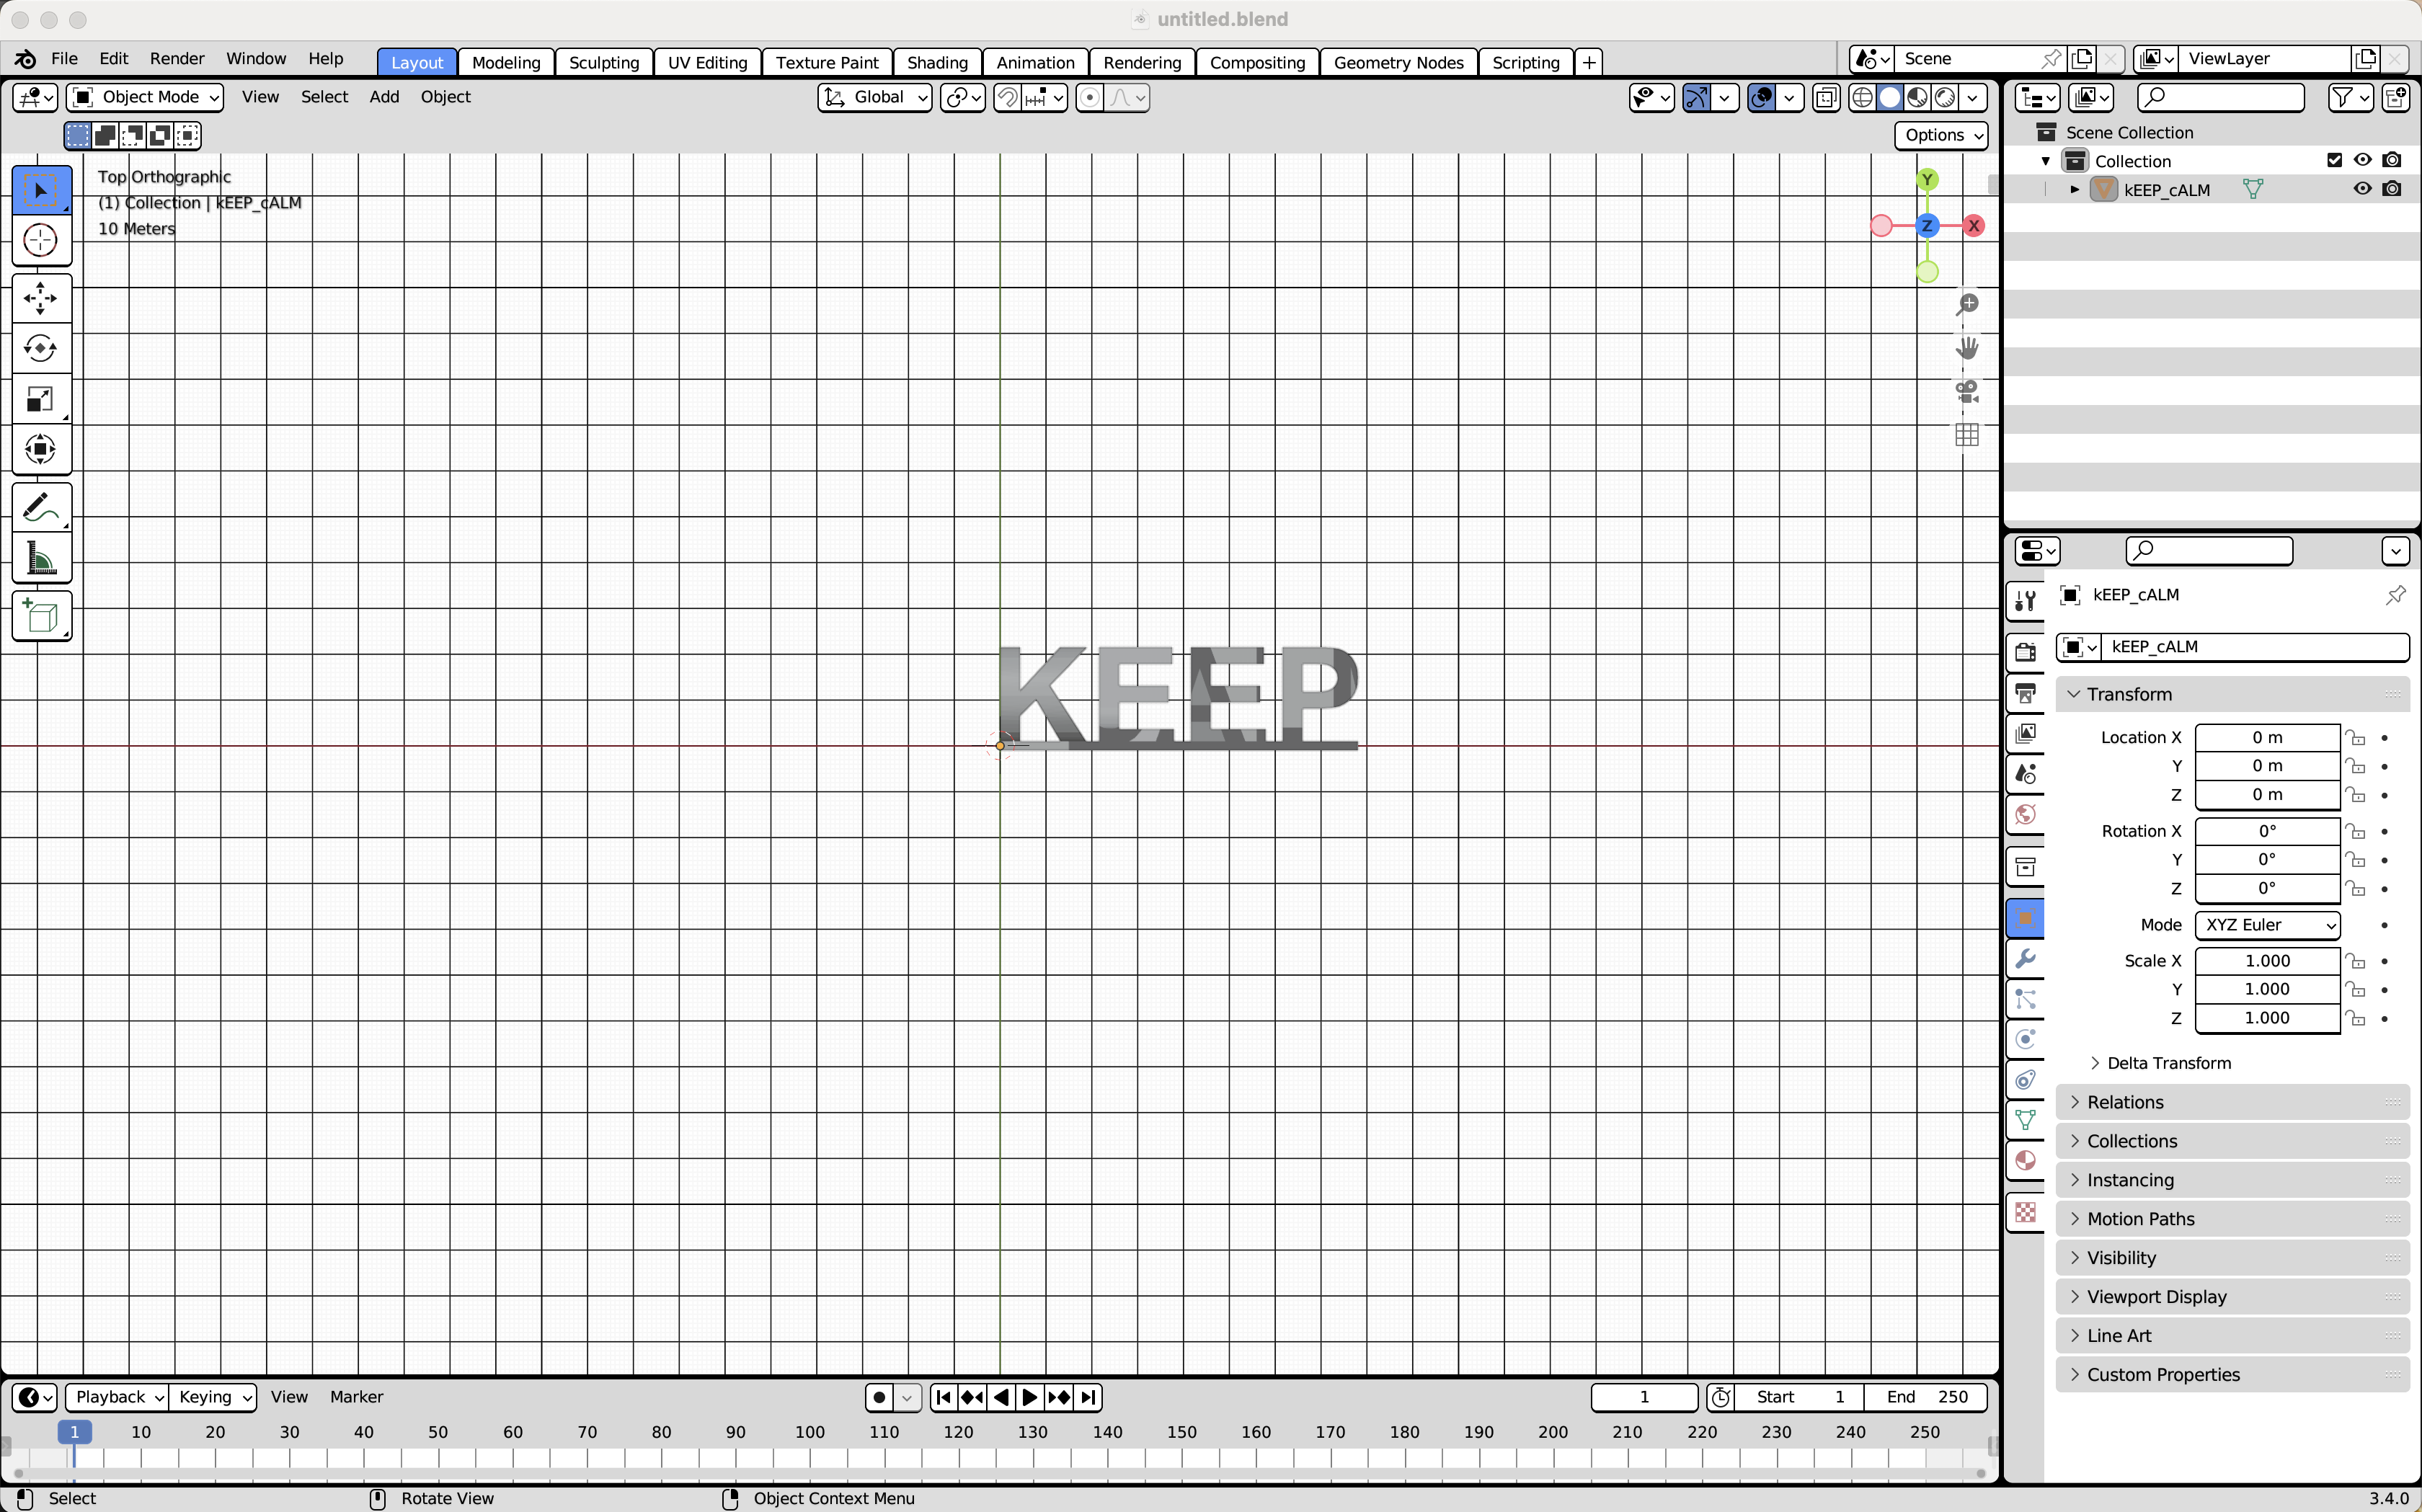
Task: Click the Marker menu in timeline
Action: [x=356, y=1397]
